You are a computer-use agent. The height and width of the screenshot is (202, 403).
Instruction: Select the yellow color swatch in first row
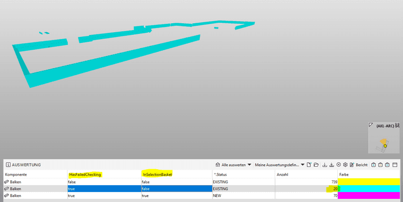pyautogui.click(x=369, y=182)
